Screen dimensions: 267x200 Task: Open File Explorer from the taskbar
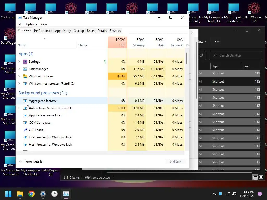[20, 194]
